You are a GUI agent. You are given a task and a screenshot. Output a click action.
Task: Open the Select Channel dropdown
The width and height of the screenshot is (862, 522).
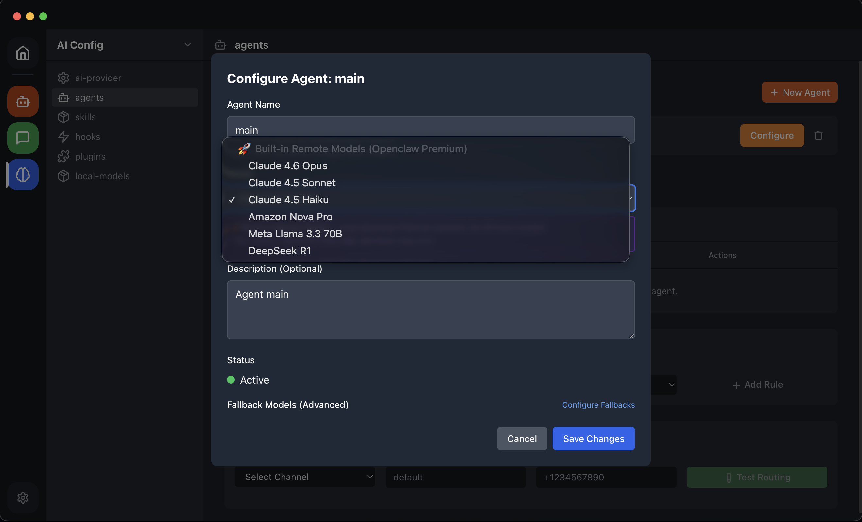[305, 477]
